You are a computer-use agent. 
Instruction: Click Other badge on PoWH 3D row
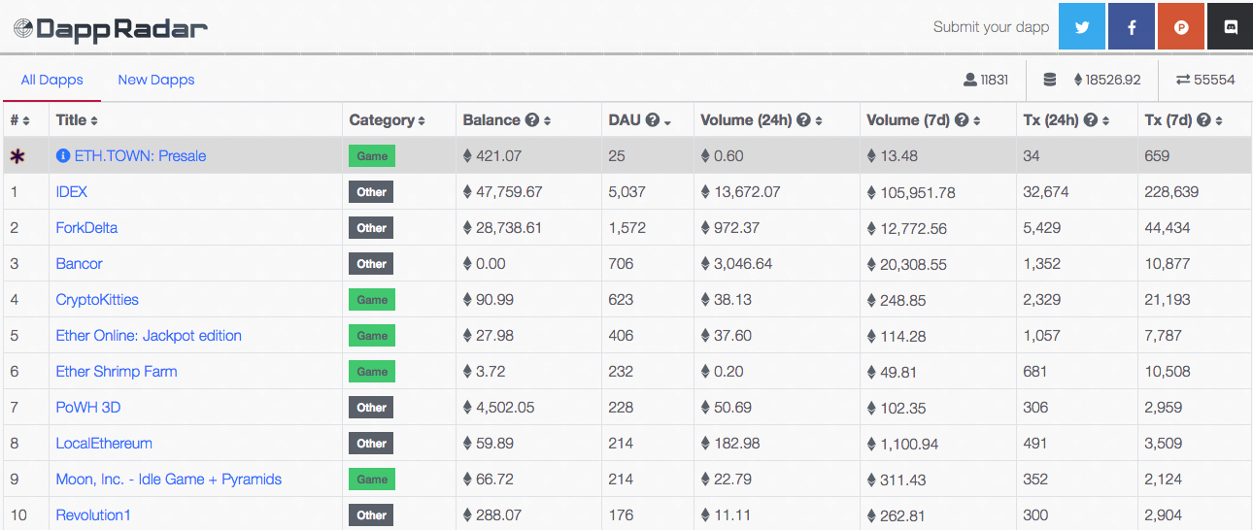click(371, 408)
